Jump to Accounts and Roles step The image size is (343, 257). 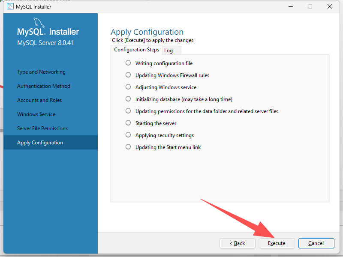click(x=39, y=100)
